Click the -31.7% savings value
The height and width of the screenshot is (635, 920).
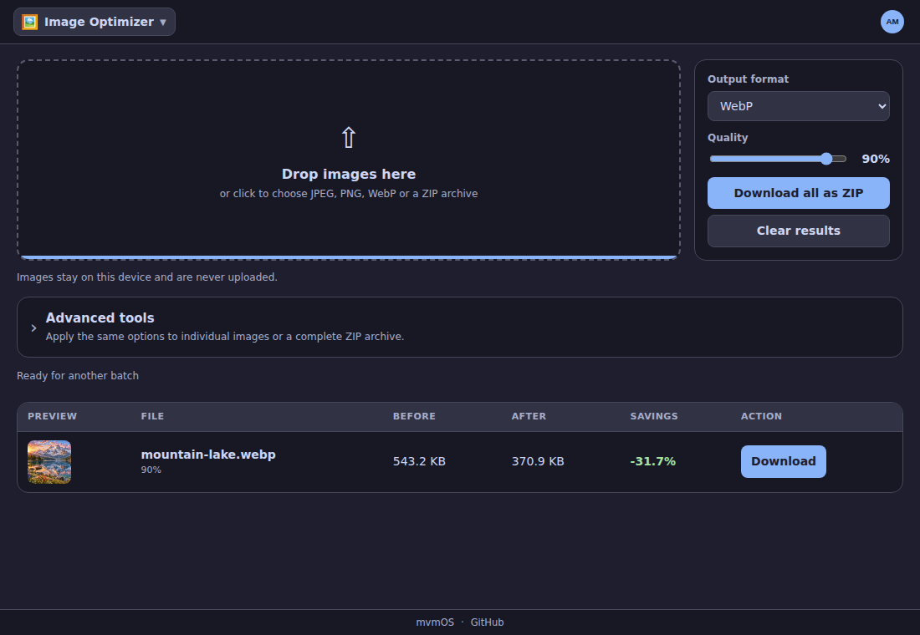[x=652, y=461]
